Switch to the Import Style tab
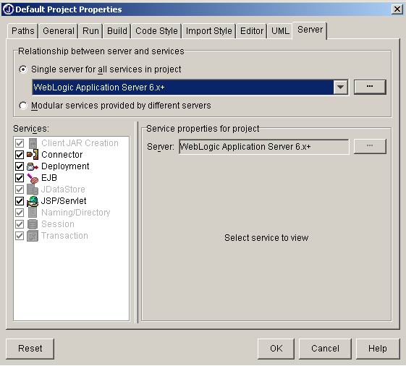The width and height of the screenshot is (406, 366). pos(208,31)
